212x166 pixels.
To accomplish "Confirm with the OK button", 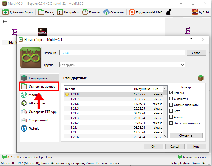I will [x=153, y=147].
